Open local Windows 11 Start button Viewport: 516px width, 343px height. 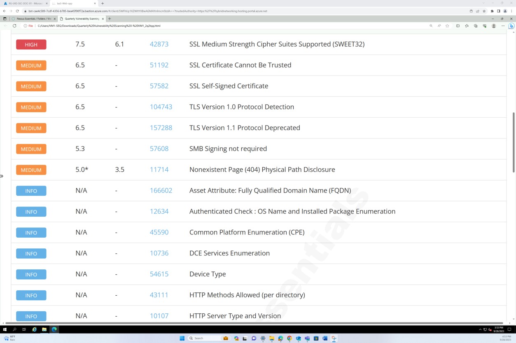(182, 338)
